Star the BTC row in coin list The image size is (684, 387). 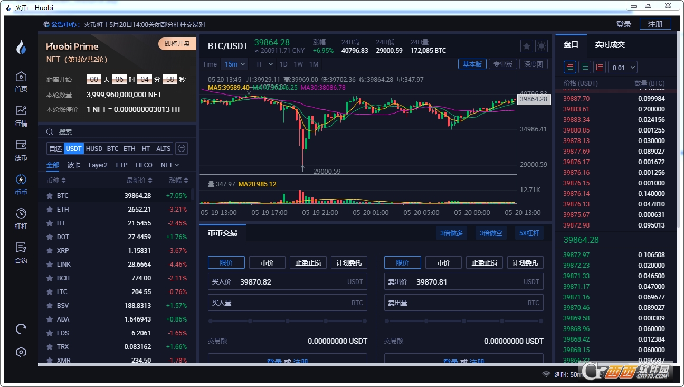(x=50, y=195)
